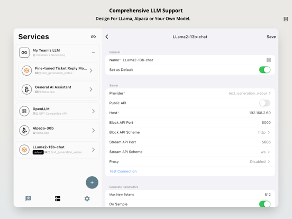Click General AI Assistant llama icon
Viewport: 292px width, 219px height.
[x=26, y=89]
